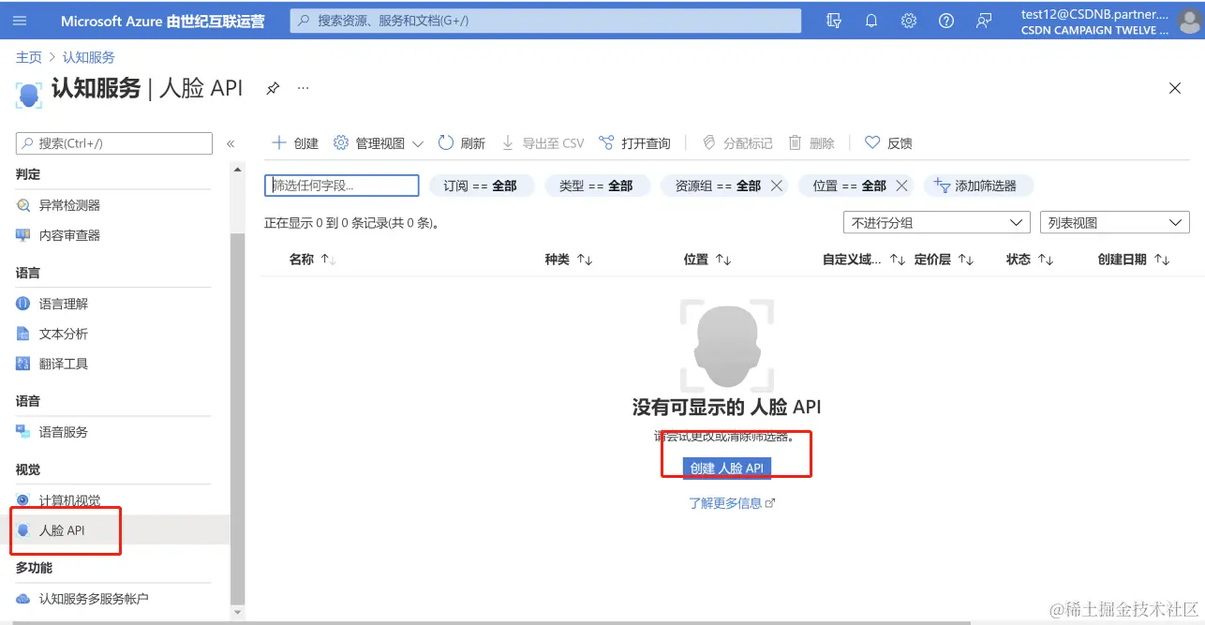Click 反馈 heart button
Screen dimensions: 1205x625
coord(888,143)
